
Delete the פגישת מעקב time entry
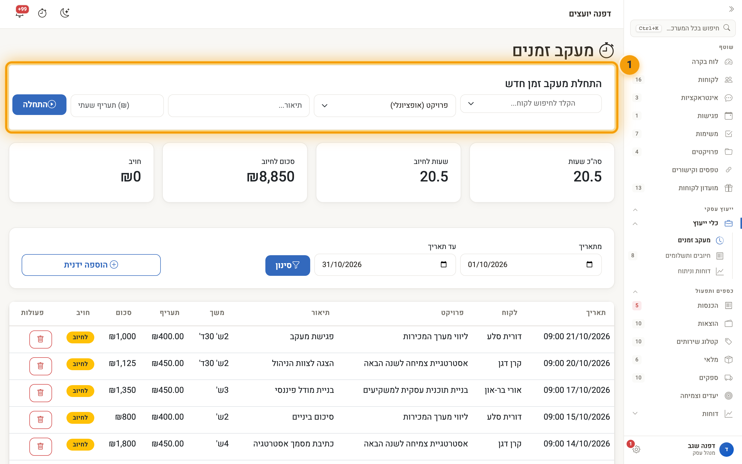click(x=40, y=339)
